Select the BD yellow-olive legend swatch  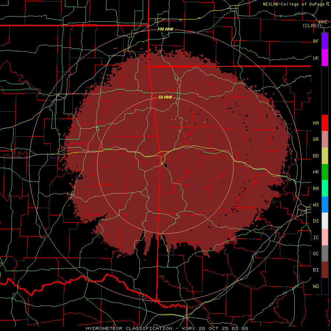point(325,156)
